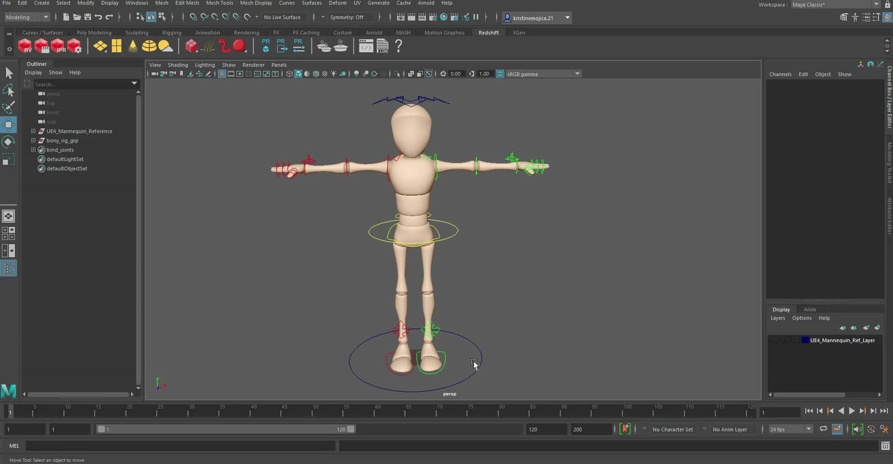This screenshot has height=464, width=893.
Task: Click inside the MEL command line field
Action: click(x=181, y=446)
